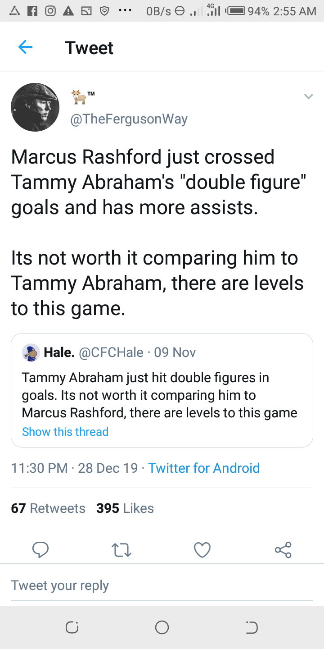Screen dimensions: 324x649
Task: Tap the Android recent apps button
Action: [x=72, y=627]
